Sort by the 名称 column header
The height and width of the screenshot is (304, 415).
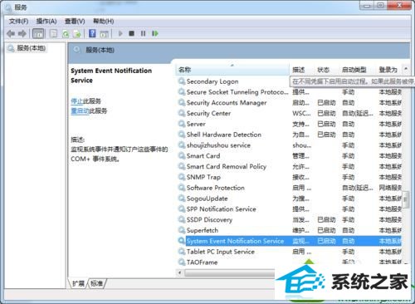click(232, 70)
